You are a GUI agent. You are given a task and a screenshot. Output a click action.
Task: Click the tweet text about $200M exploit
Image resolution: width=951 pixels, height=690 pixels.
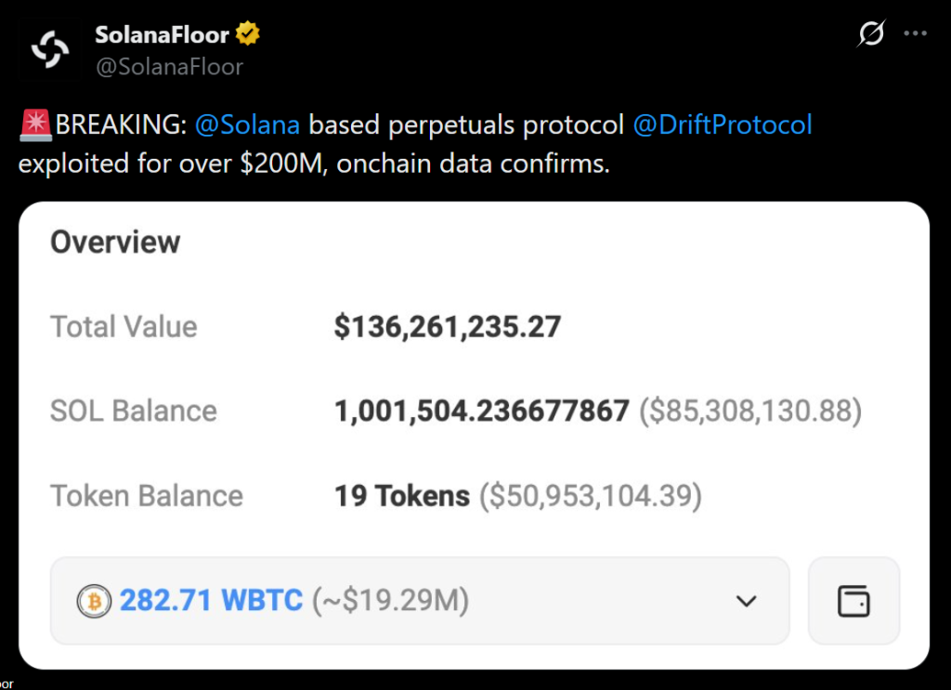[314, 164]
